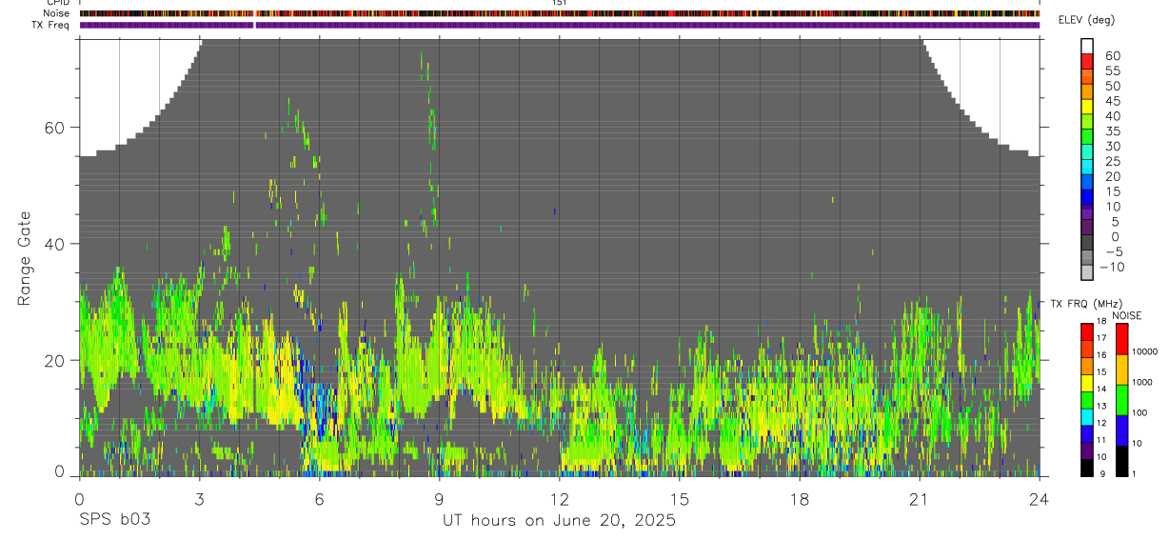Click the '20' tick label on Range Gate axis
Image resolution: width=1169 pixels, height=540 pixels.
pyautogui.click(x=54, y=360)
